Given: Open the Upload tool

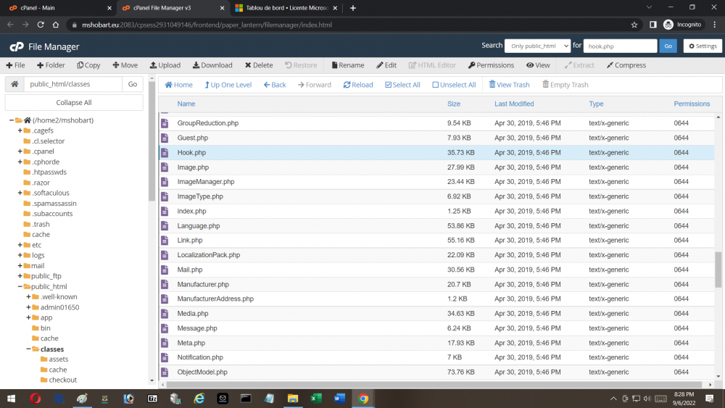Looking at the screenshot, I should [x=165, y=65].
